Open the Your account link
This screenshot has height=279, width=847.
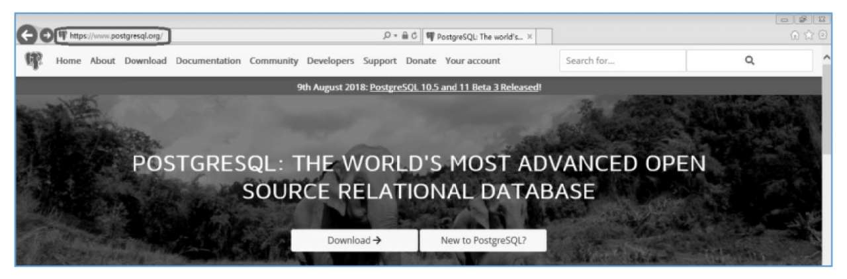[x=472, y=61]
